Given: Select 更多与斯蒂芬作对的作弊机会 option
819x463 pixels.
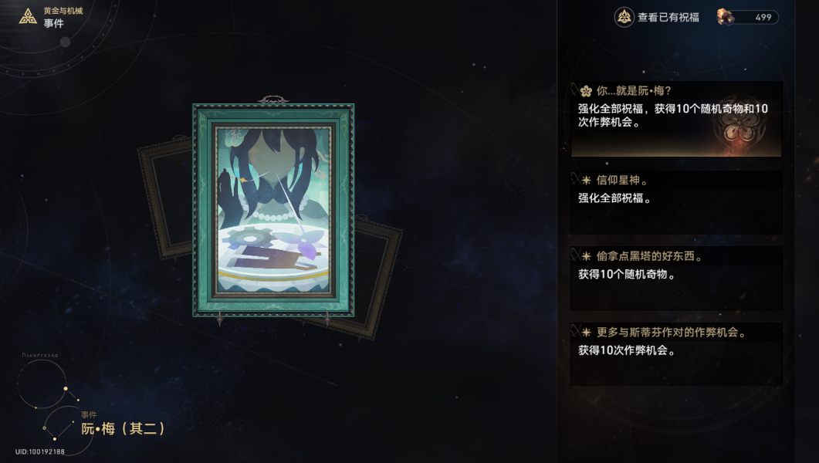Looking at the screenshot, I should point(676,354).
